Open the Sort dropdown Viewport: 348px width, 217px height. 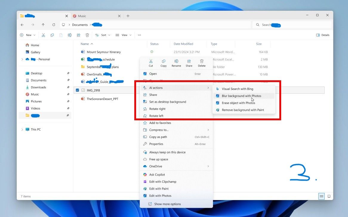click(103, 35)
